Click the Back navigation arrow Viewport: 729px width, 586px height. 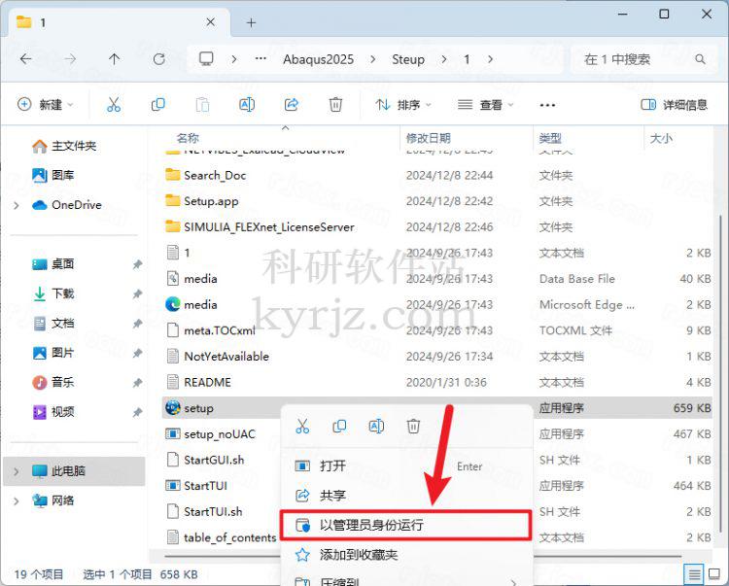(x=26, y=59)
